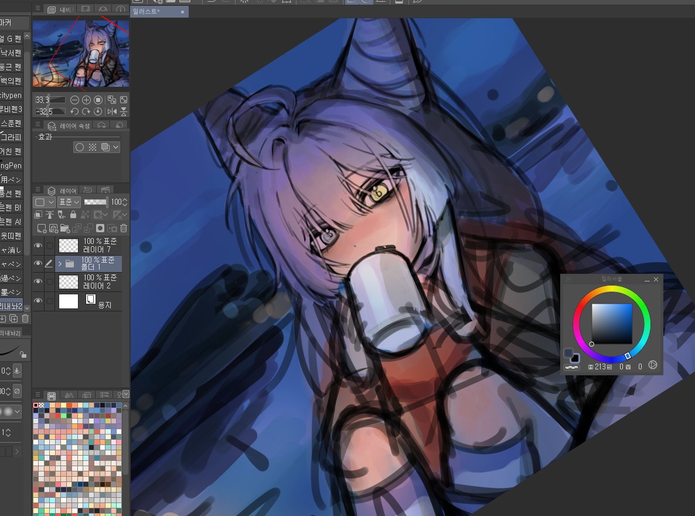The height and width of the screenshot is (516, 695).
Task: Apply layer color effect icon
Action: tap(105, 147)
